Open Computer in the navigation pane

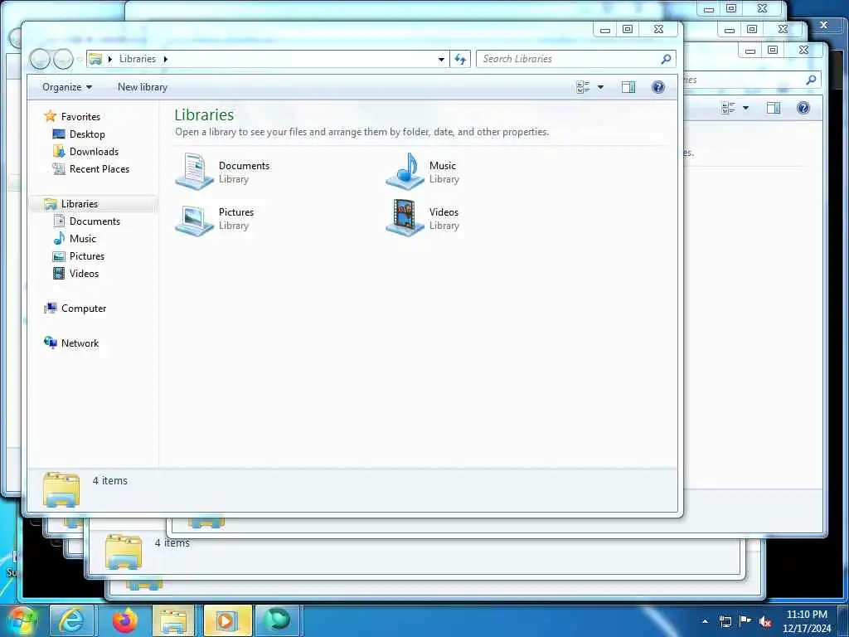click(x=84, y=309)
